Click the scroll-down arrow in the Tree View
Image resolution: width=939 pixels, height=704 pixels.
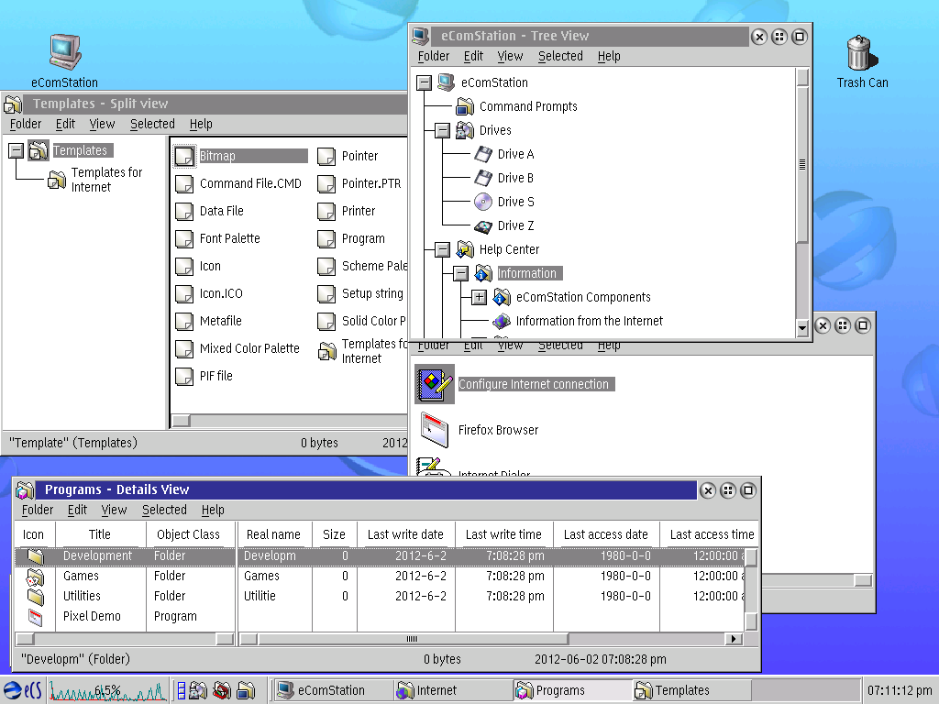(802, 327)
